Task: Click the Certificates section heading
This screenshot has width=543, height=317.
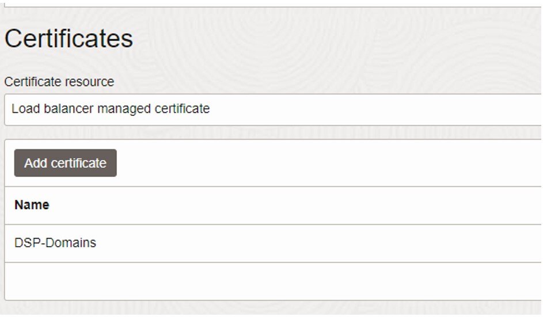Action: (x=69, y=38)
